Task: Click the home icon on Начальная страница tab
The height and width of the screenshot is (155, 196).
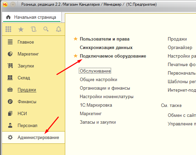Action: click(8, 17)
